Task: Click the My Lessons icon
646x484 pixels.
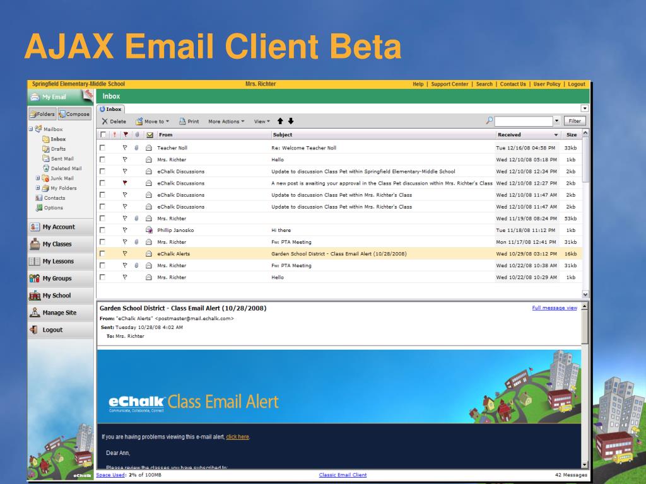Action: pos(35,262)
